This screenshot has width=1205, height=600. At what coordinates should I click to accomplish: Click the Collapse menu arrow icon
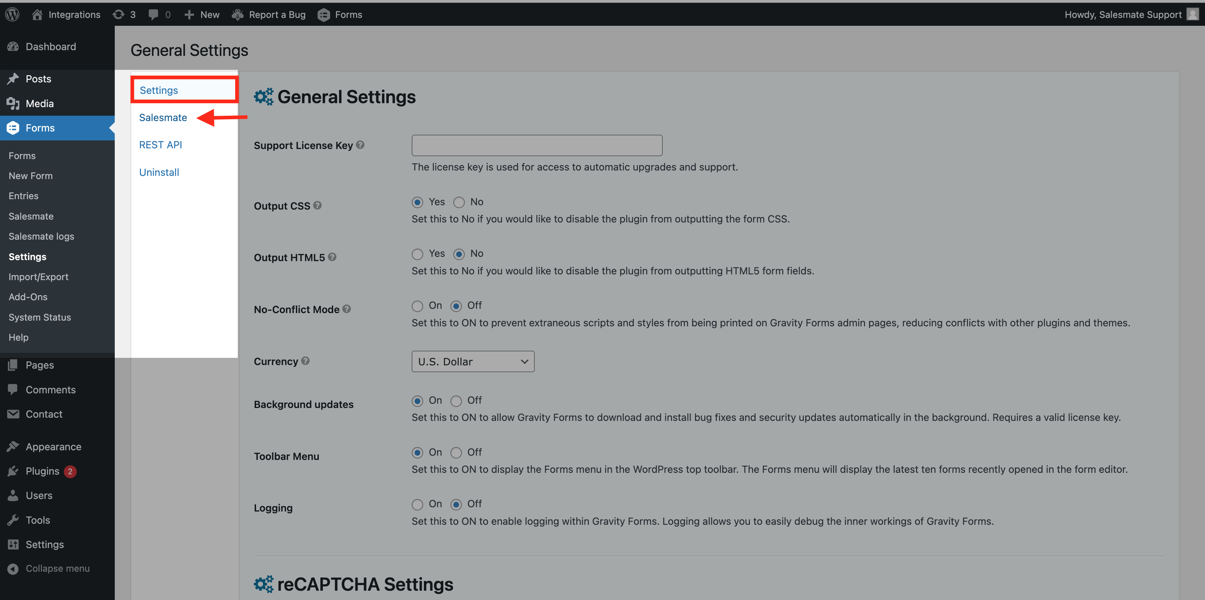click(x=13, y=569)
